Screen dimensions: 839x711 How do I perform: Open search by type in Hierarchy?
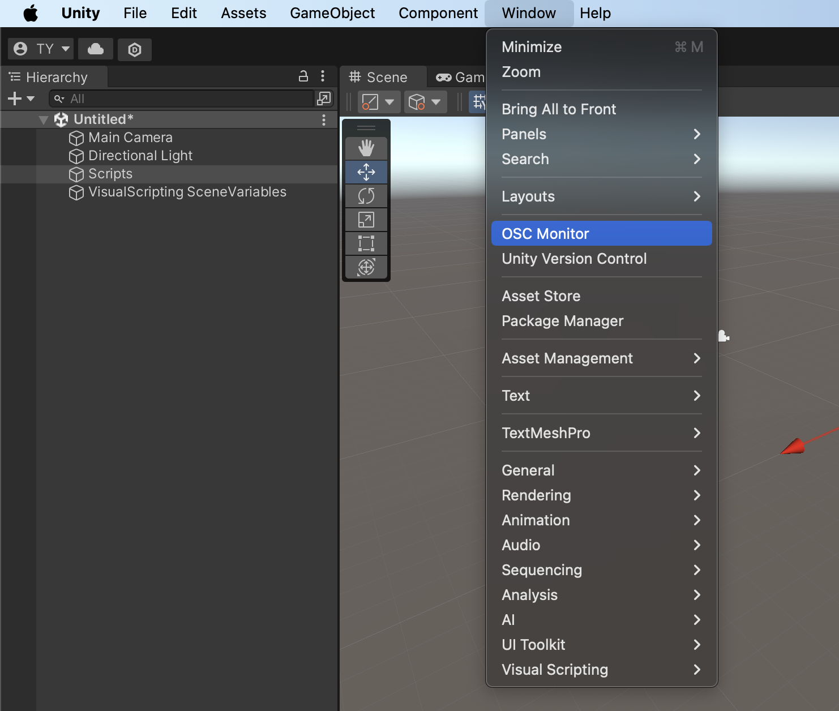pos(323,98)
